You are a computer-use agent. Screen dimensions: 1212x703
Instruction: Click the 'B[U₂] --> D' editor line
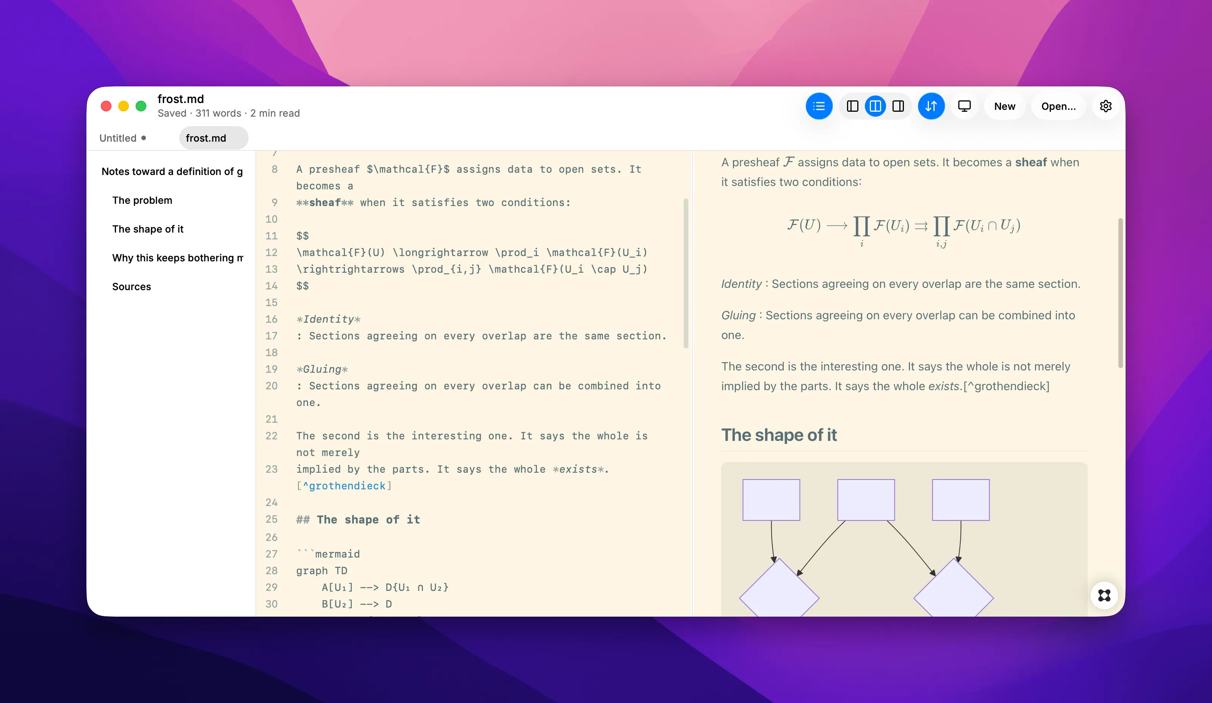point(357,604)
